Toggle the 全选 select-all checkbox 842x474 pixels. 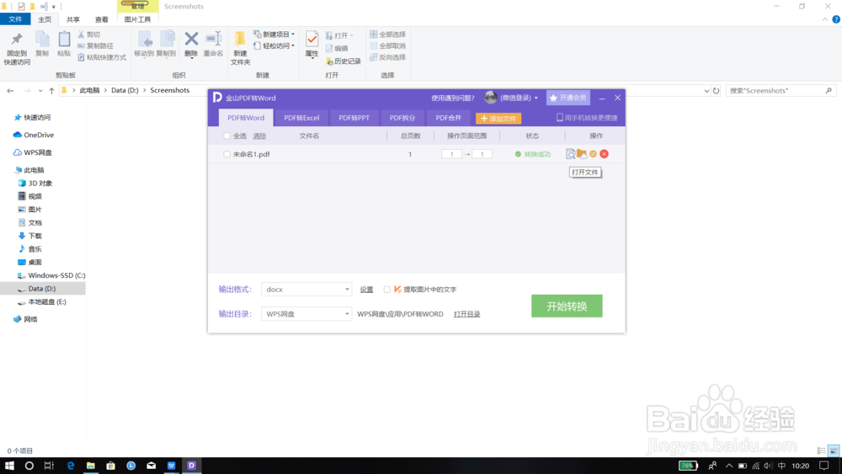226,136
